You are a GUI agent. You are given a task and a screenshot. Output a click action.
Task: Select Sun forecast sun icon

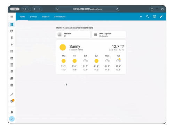(96, 61)
